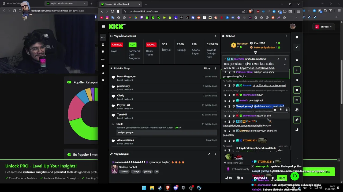This screenshot has height=192, width=343.
Task: Delete highlighted message with hover trash icon
Action: pyautogui.click(x=287, y=110)
